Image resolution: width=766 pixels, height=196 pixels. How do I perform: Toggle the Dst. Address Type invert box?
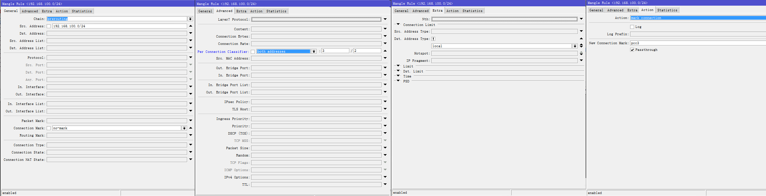[x=433, y=39]
